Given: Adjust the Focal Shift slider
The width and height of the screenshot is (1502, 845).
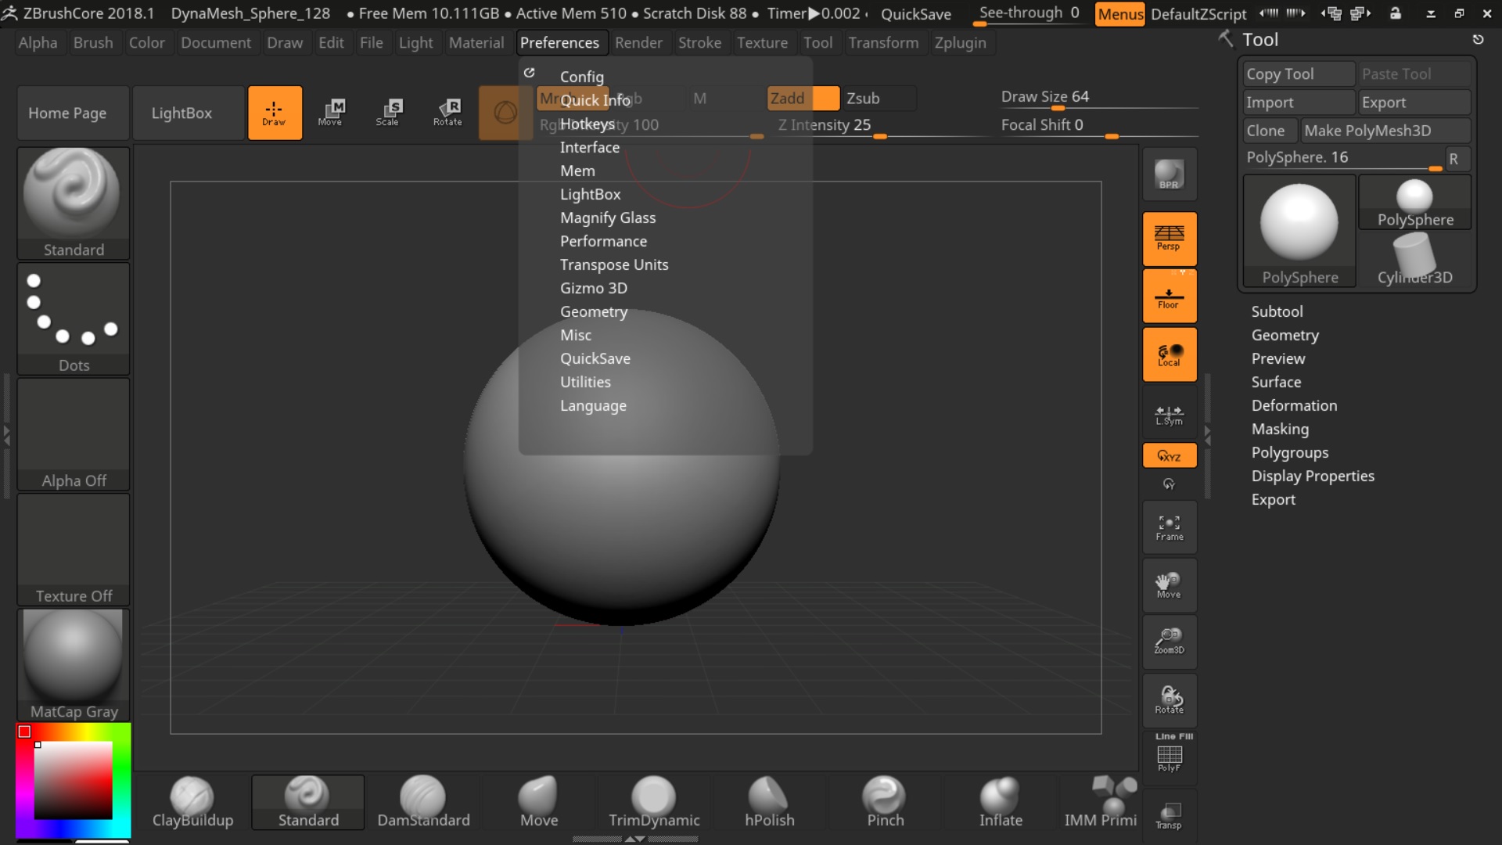Looking at the screenshot, I should pos(1099,126).
